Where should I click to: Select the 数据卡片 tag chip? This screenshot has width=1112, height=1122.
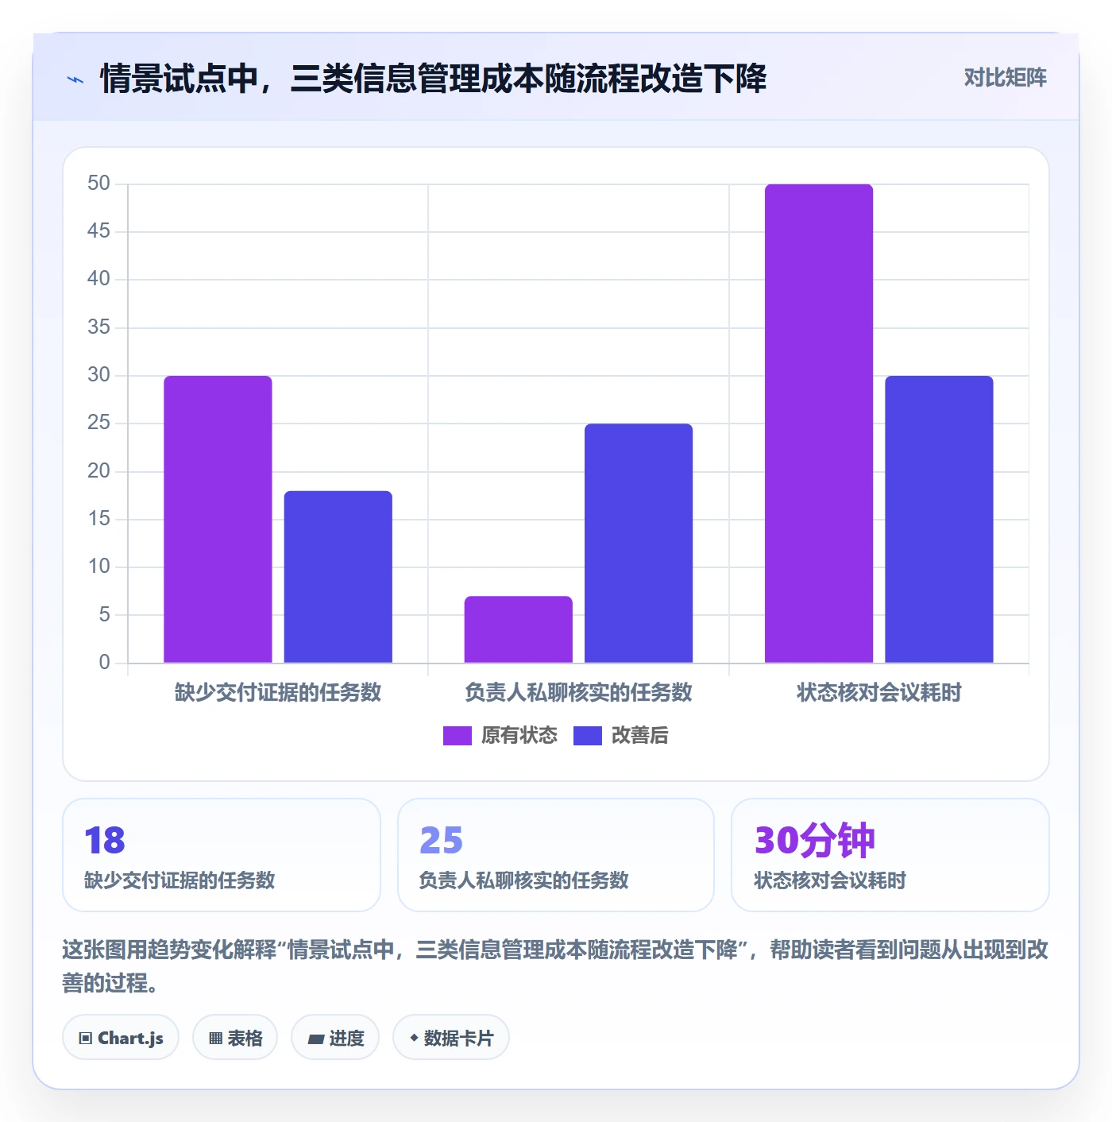[x=451, y=1037]
